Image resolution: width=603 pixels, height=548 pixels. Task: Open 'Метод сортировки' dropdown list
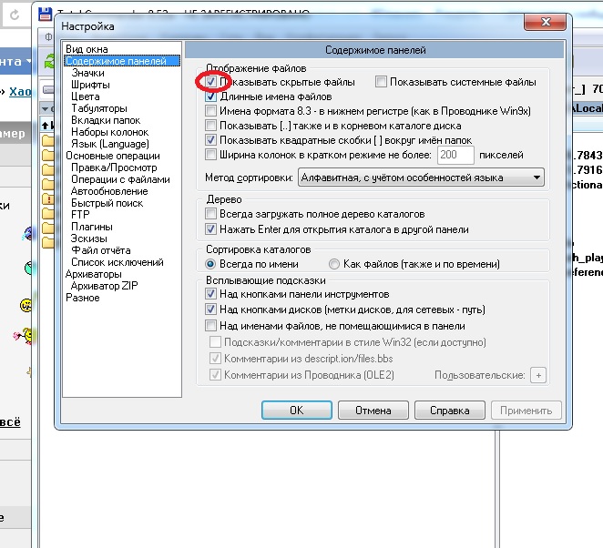421,178
